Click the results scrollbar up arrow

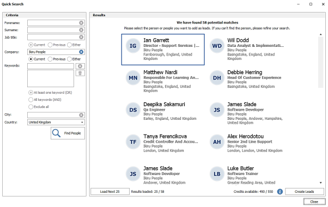pos(321,34)
